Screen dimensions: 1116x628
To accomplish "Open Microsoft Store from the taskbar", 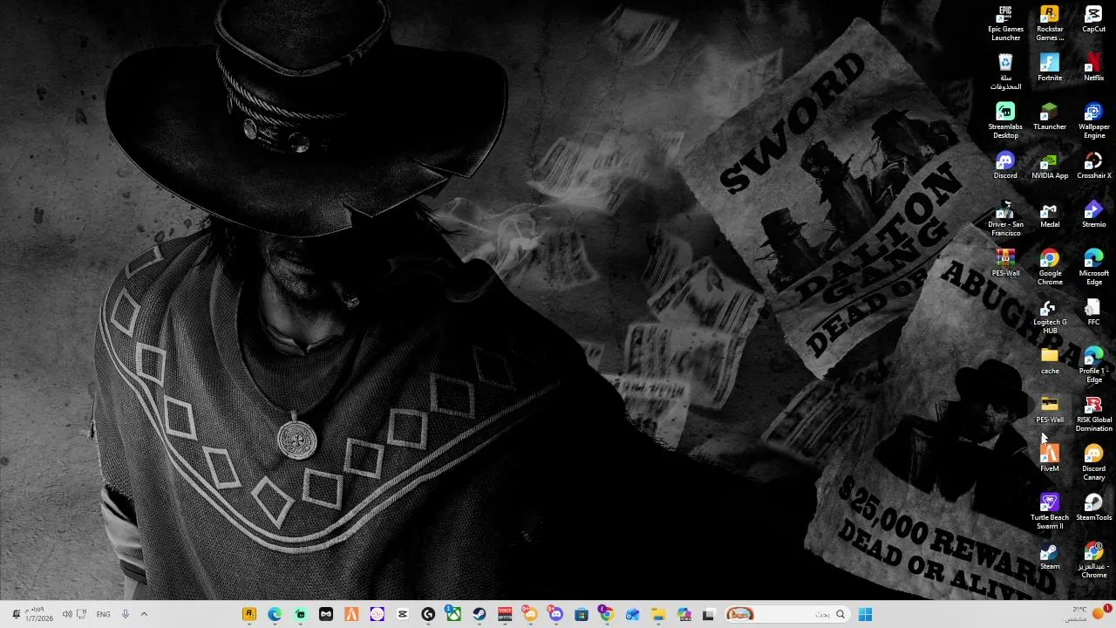I will click(x=582, y=614).
